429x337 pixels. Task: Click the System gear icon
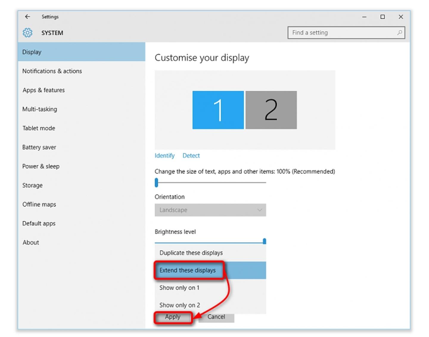(x=27, y=33)
